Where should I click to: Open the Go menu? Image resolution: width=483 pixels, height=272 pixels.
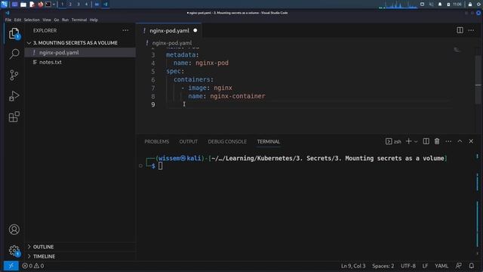click(57, 20)
